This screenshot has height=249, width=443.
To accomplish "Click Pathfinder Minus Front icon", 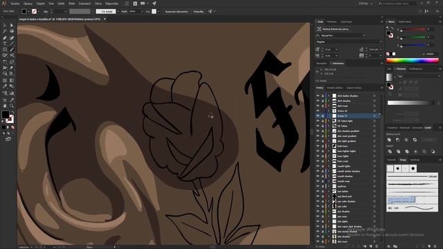I will 398,140.
